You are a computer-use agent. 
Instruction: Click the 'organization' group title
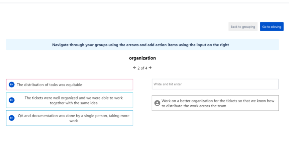[143, 58]
